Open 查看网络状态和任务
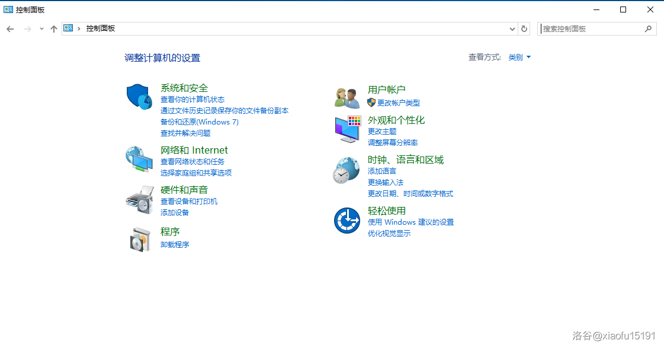 (193, 161)
